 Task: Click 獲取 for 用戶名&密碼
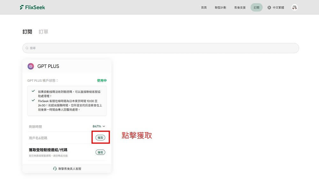pos(100,138)
